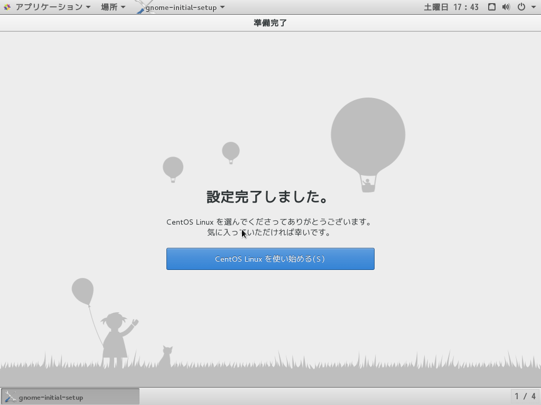Viewport: 541px width, 405px height.
Task: Click the tools icon in bottom taskbar
Action: pos(10,397)
